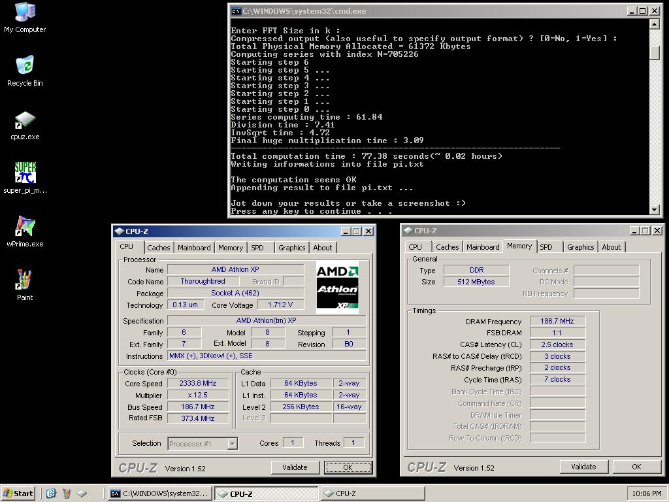The image size is (669, 502).
Task: Click the Threads count field
Action: [353, 443]
